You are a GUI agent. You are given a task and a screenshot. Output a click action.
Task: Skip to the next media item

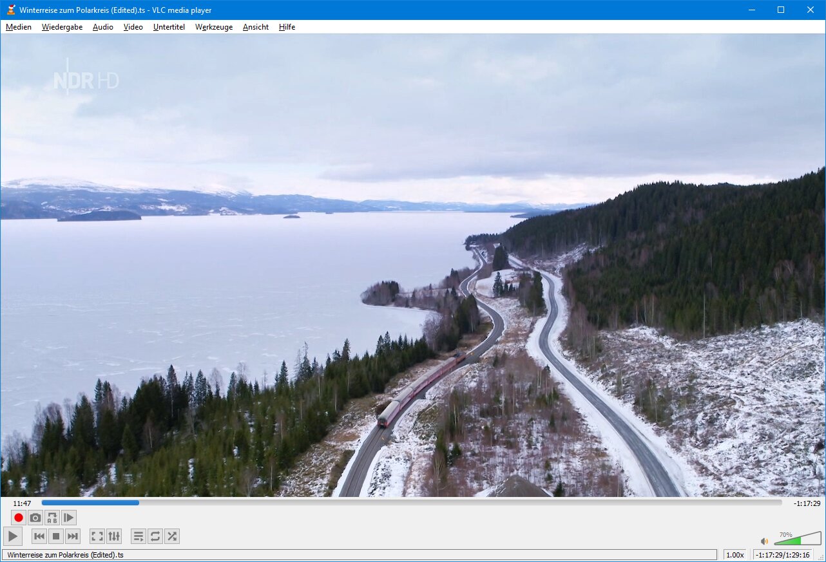pyautogui.click(x=73, y=536)
